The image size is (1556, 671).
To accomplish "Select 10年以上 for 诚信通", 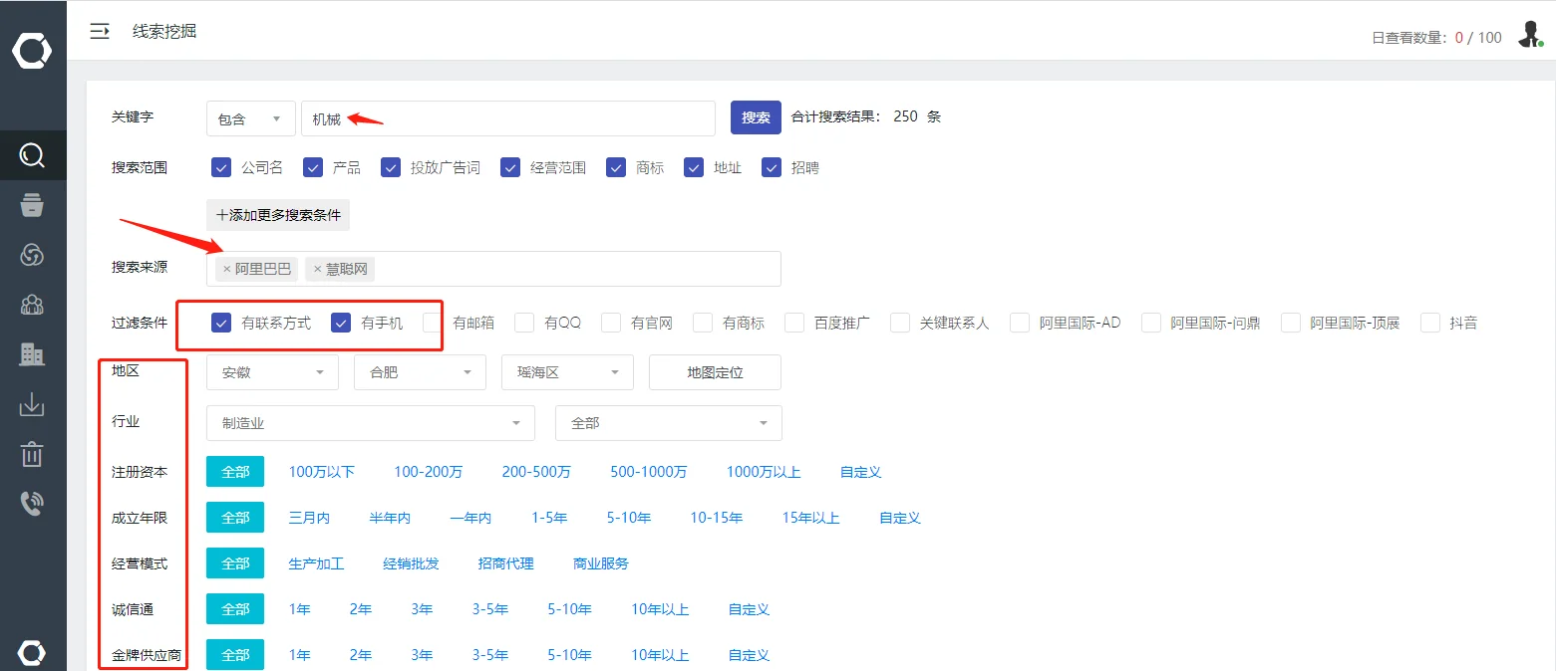I will [660, 609].
